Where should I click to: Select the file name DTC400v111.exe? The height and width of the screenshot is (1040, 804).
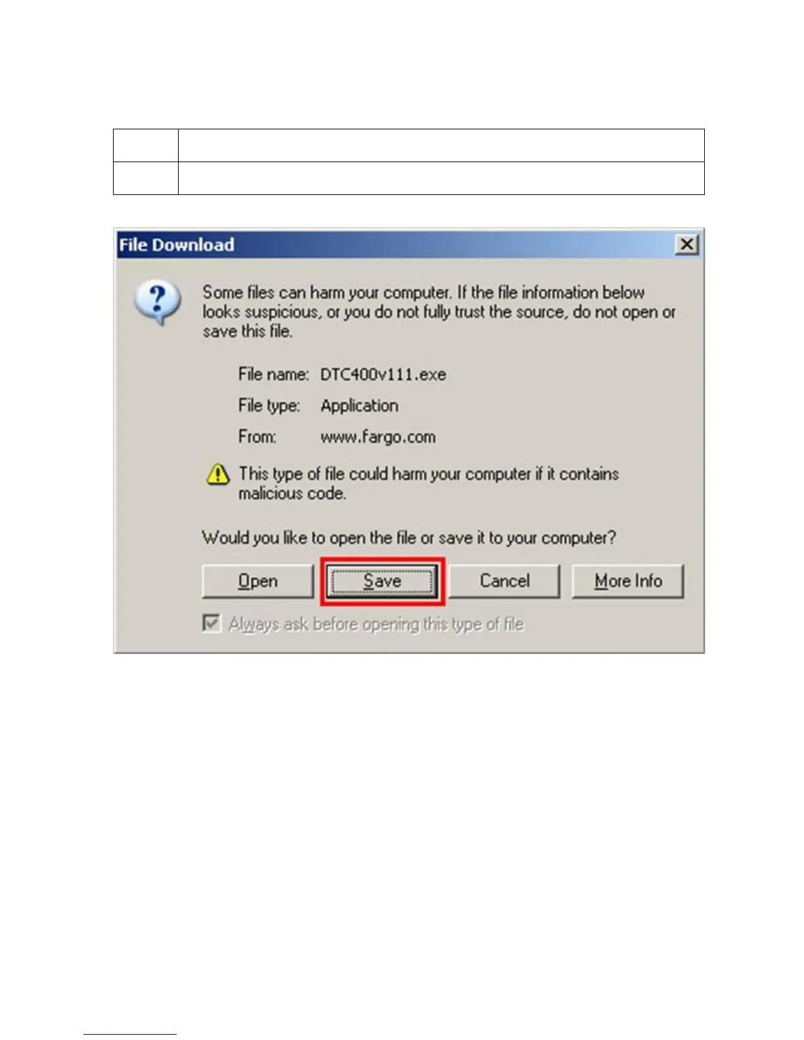pos(383,374)
